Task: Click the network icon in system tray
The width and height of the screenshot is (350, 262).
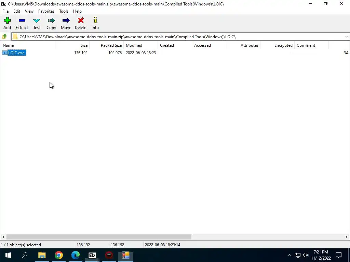Action: (x=298, y=255)
